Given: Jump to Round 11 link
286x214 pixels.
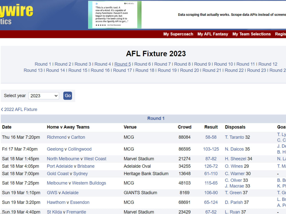Looking at the screenshot, I should pos(245,64).
